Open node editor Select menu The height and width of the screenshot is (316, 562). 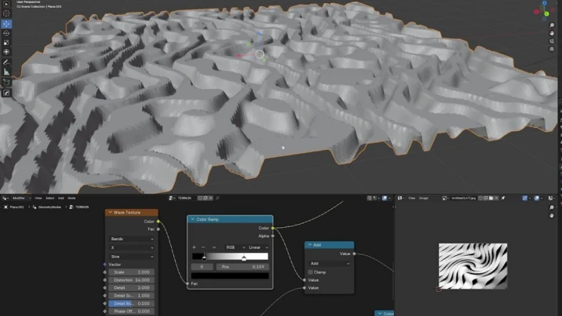[50, 197]
